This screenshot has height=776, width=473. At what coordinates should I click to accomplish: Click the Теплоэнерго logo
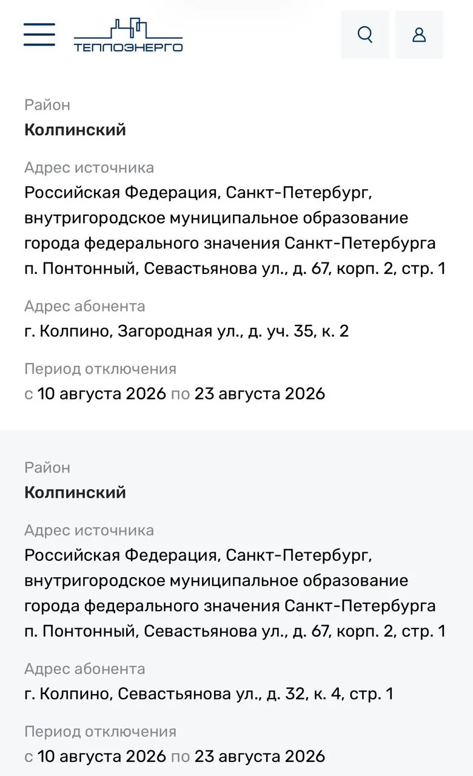click(x=128, y=35)
